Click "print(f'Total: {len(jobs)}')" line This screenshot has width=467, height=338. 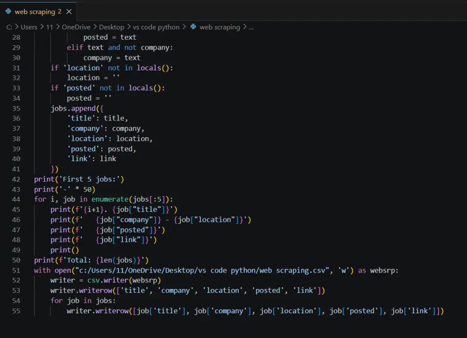click(x=91, y=260)
